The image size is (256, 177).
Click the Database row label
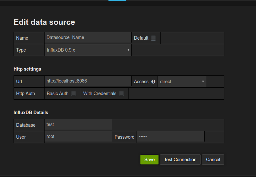pyautogui.click(x=26, y=125)
